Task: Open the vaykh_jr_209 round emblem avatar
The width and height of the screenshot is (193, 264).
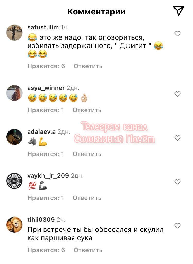Action: [14, 181]
